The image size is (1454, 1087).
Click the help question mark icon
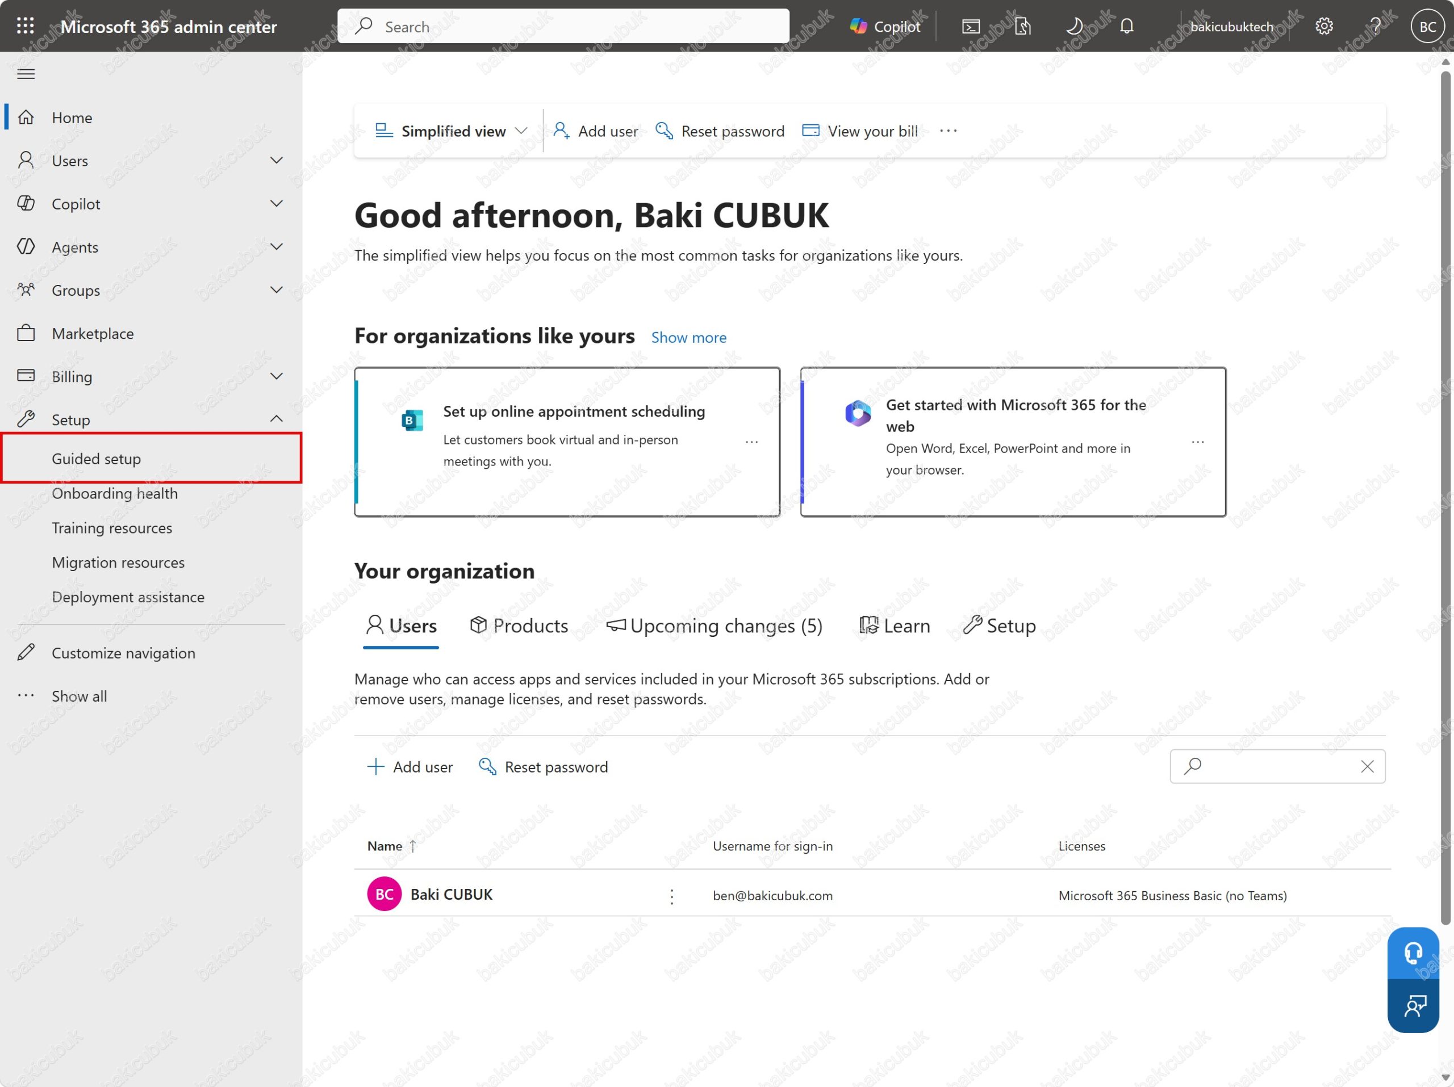(1376, 26)
